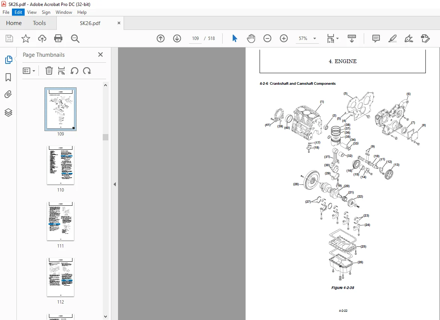Delete the selected page using the trash icon
The width and height of the screenshot is (440, 320).
click(49, 71)
